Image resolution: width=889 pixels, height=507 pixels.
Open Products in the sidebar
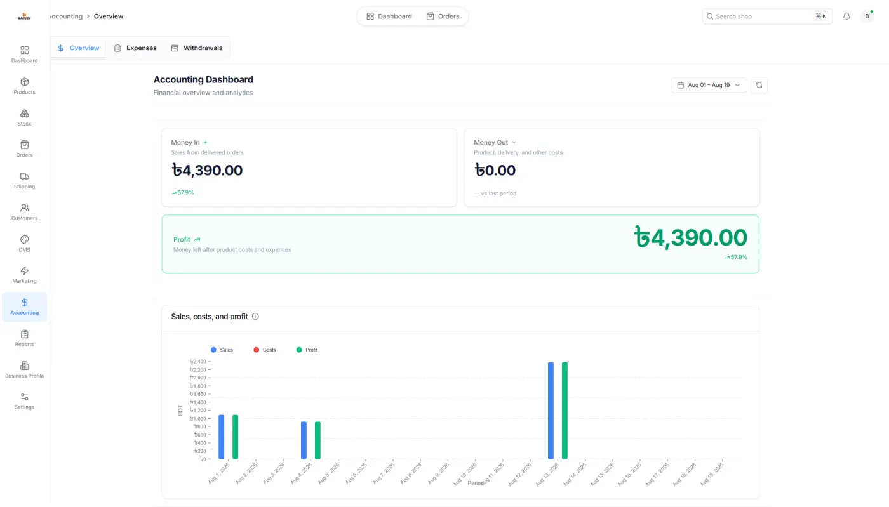click(24, 86)
